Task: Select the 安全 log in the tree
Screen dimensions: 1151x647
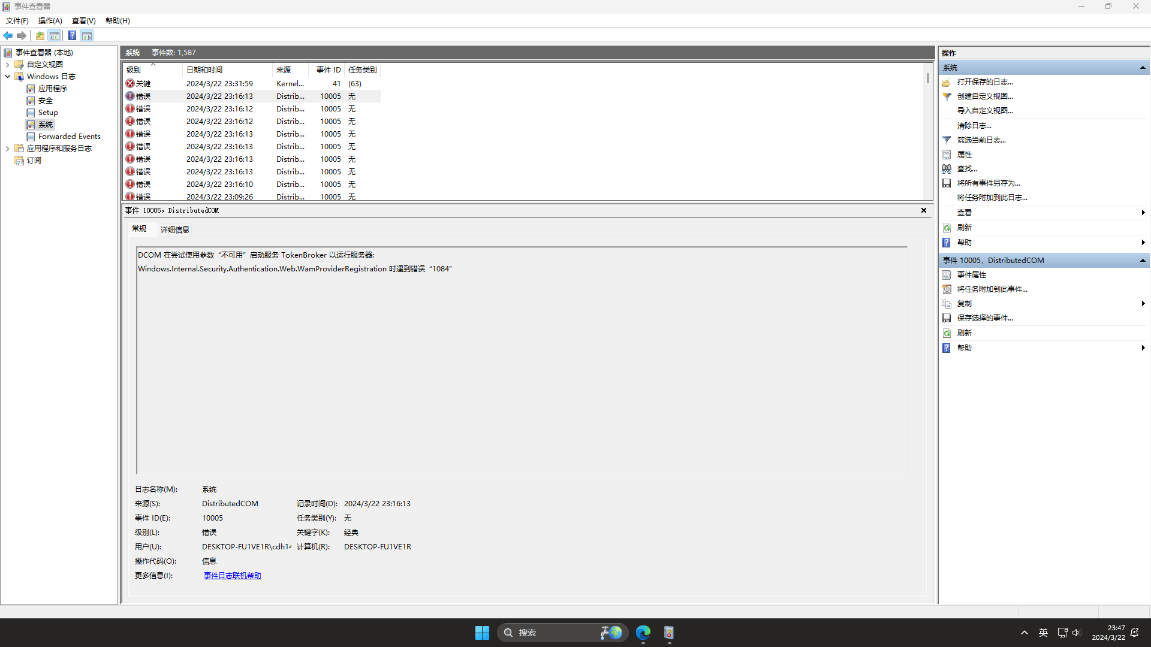Action: click(x=46, y=101)
